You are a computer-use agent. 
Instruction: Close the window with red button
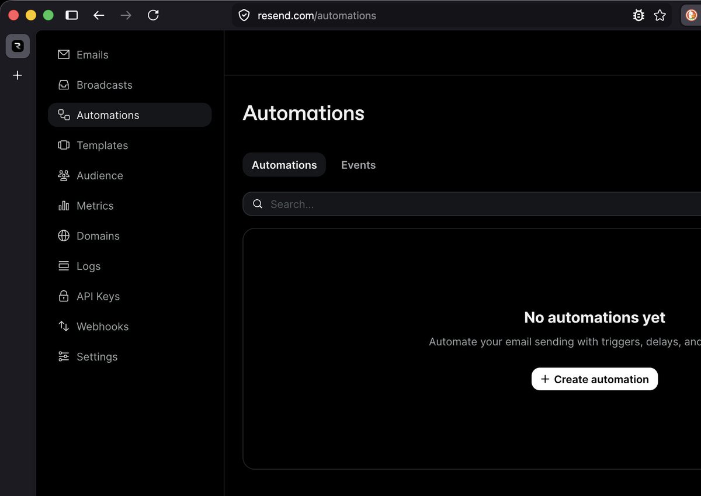point(13,15)
